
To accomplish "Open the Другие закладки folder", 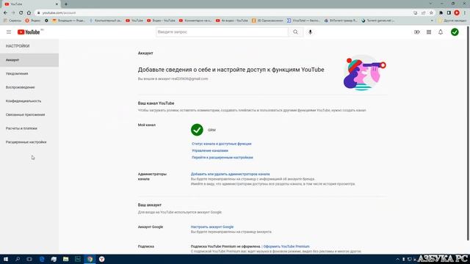I will point(452,21).
